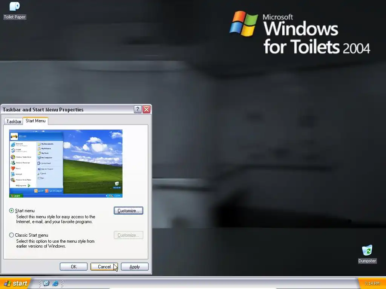Open the Toilet Paper desktop icon
386x289 pixels.
pos(15,10)
